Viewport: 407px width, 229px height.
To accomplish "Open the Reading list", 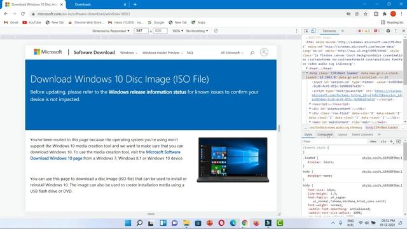I will 392,22.
